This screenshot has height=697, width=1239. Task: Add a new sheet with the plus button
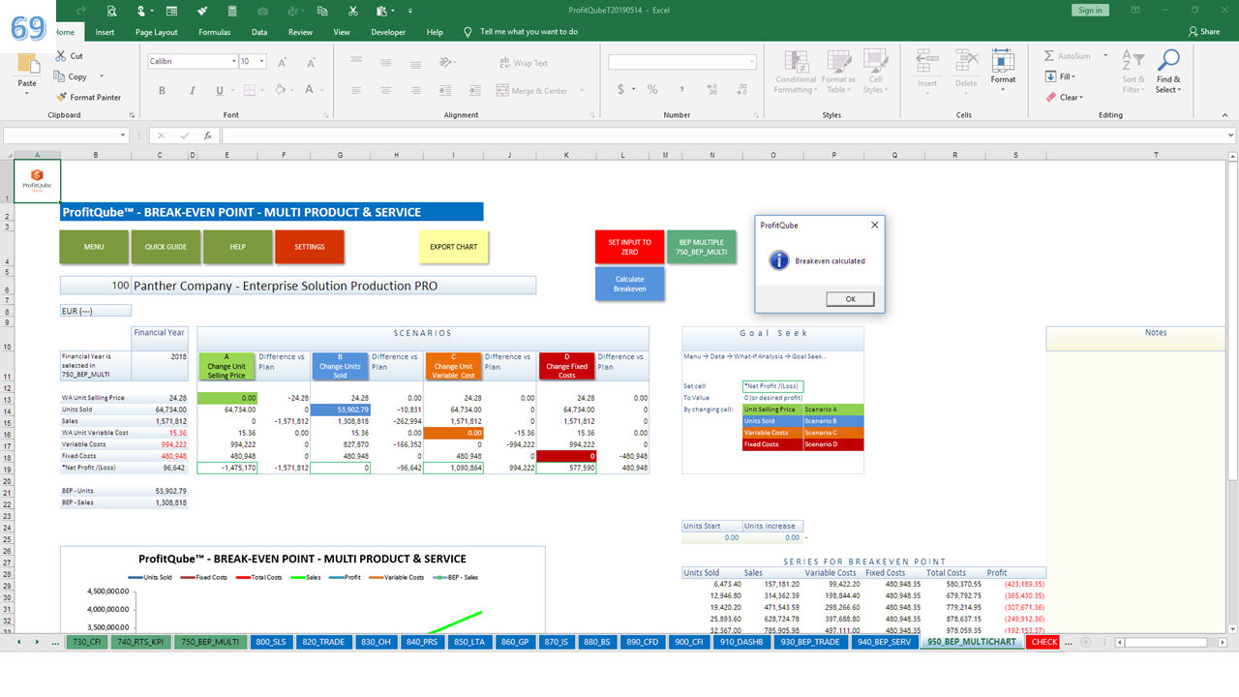click(x=1086, y=642)
